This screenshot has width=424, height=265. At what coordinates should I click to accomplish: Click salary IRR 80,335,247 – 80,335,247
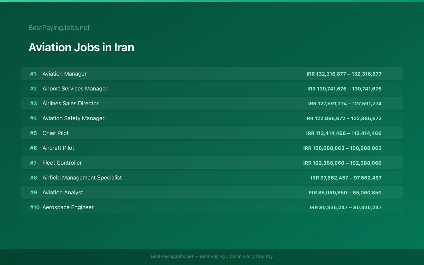(346, 207)
